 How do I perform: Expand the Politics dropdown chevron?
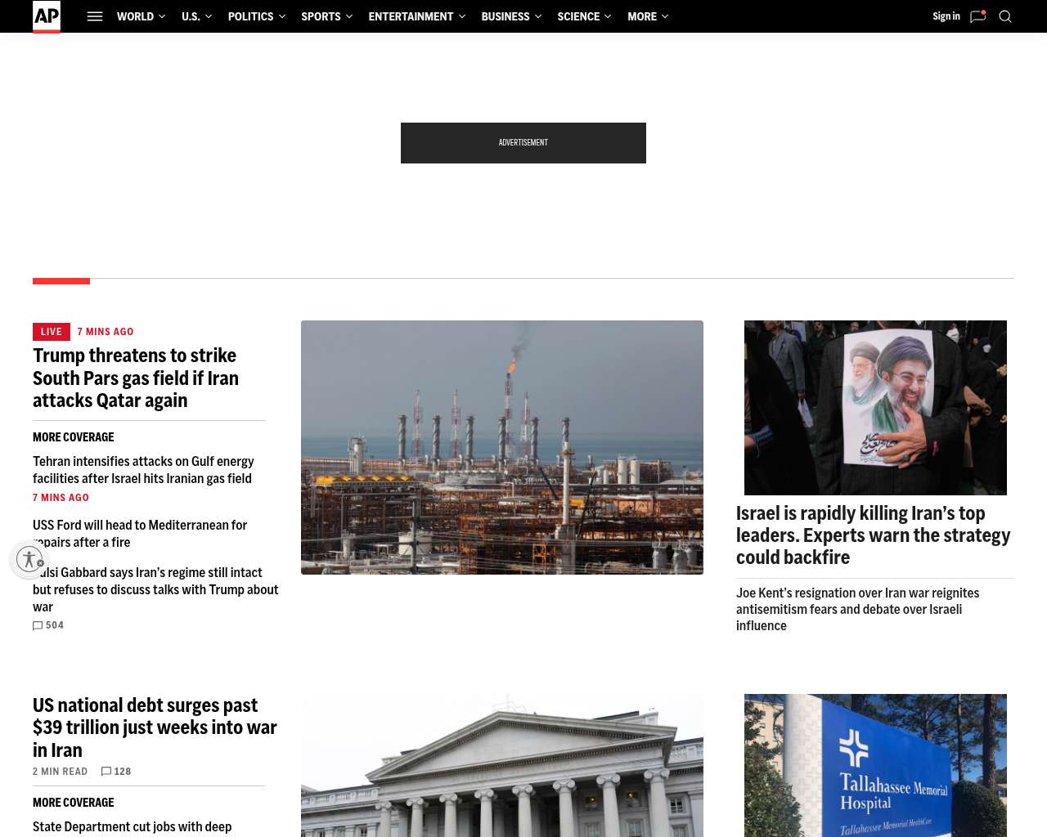pyautogui.click(x=281, y=16)
